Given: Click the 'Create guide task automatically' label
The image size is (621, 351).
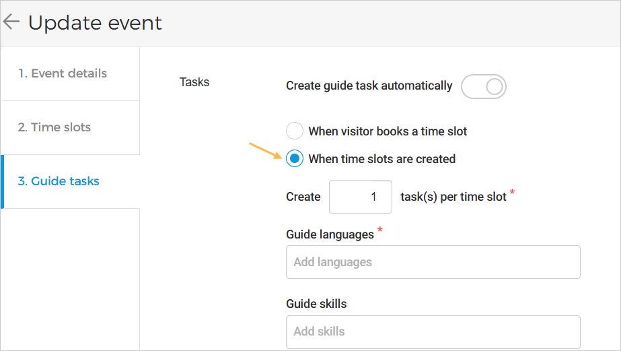Looking at the screenshot, I should [x=369, y=86].
